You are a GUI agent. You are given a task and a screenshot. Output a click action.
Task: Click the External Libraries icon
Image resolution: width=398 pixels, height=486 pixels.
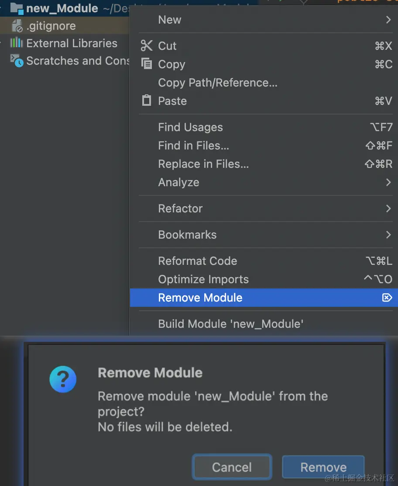[17, 43]
